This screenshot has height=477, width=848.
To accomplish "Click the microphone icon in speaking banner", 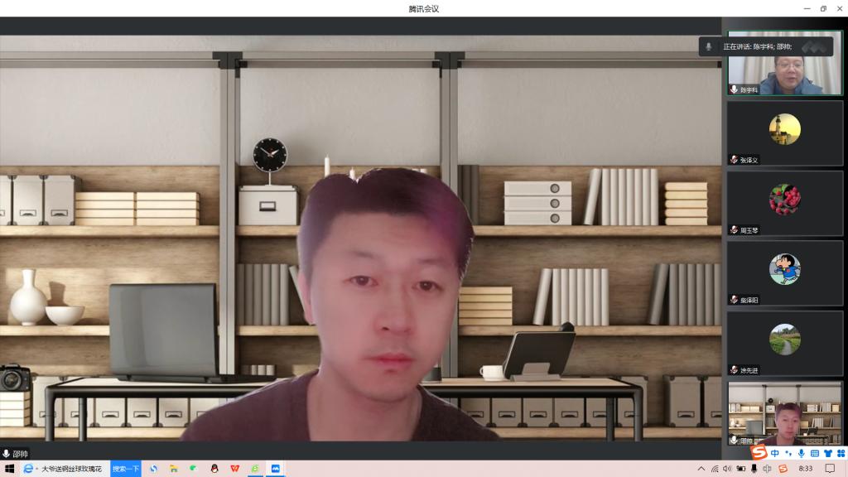I will [x=708, y=47].
